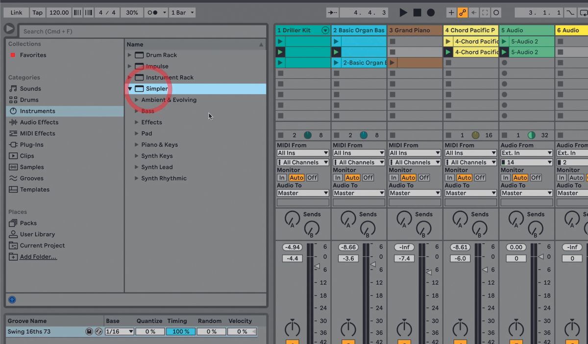Image resolution: width=588 pixels, height=344 pixels.
Task: Set track 5 Monitor to In
Action: pyautogui.click(x=505, y=178)
